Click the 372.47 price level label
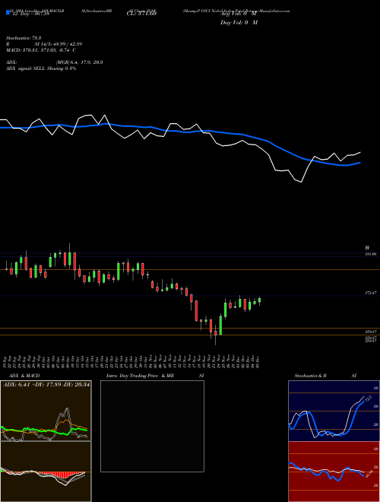 click(x=371, y=293)
